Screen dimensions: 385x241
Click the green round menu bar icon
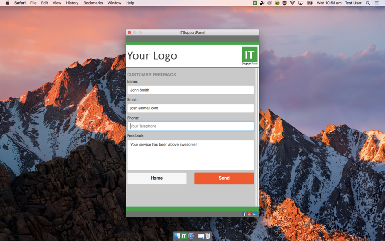point(277,3)
